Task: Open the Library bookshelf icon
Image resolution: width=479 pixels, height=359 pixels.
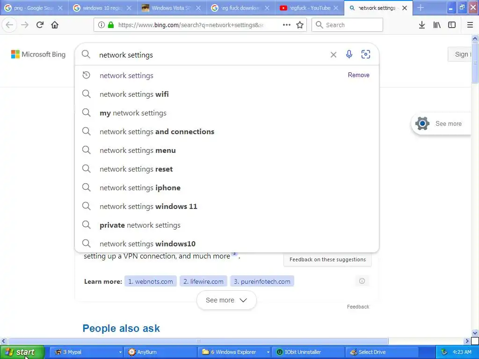Action: click(x=437, y=25)
